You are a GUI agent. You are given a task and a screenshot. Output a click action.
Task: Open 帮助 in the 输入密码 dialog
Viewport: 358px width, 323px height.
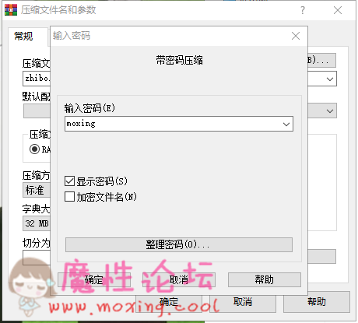[x=265, y=279]
